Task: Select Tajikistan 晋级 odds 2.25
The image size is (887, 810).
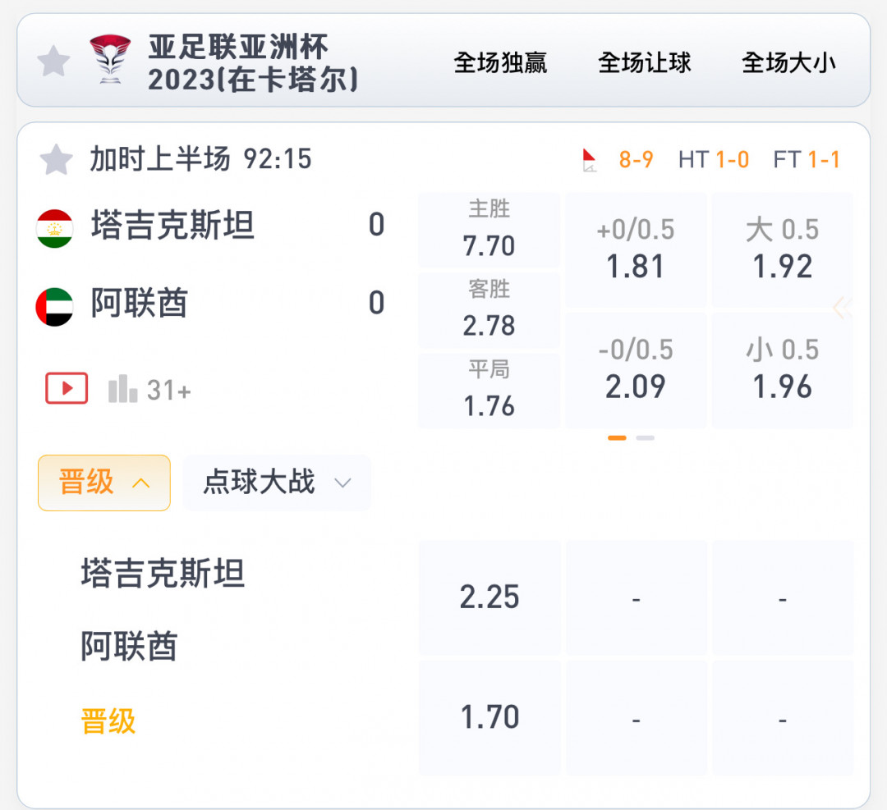Action: [489, 597]
